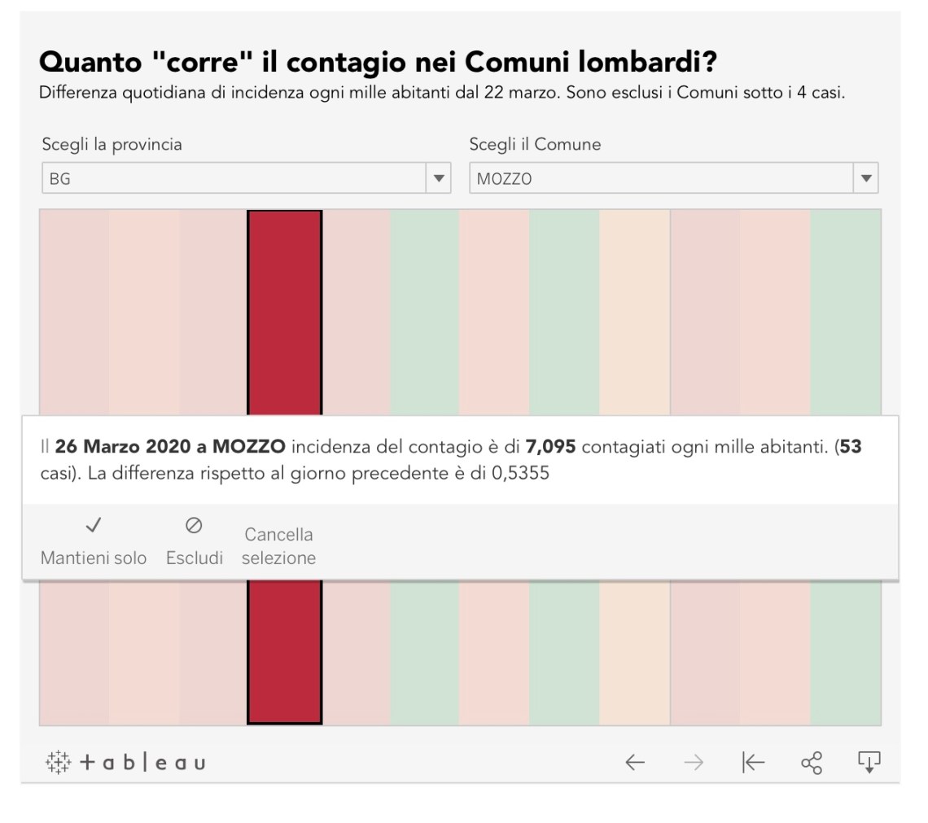Click the undo back arrow icon
Image resolution: width=928 pixels, height=823 pixels.
[x=635, y=762]
